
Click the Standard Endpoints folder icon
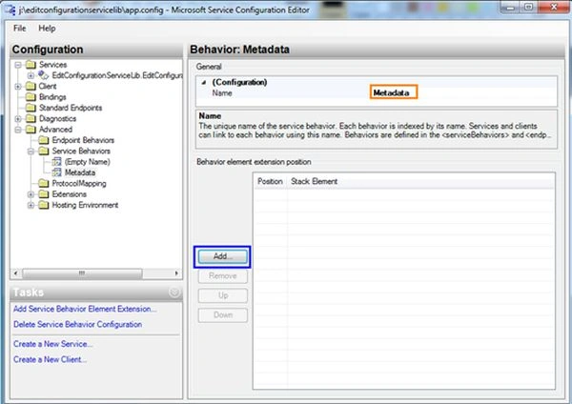(31, 108)
